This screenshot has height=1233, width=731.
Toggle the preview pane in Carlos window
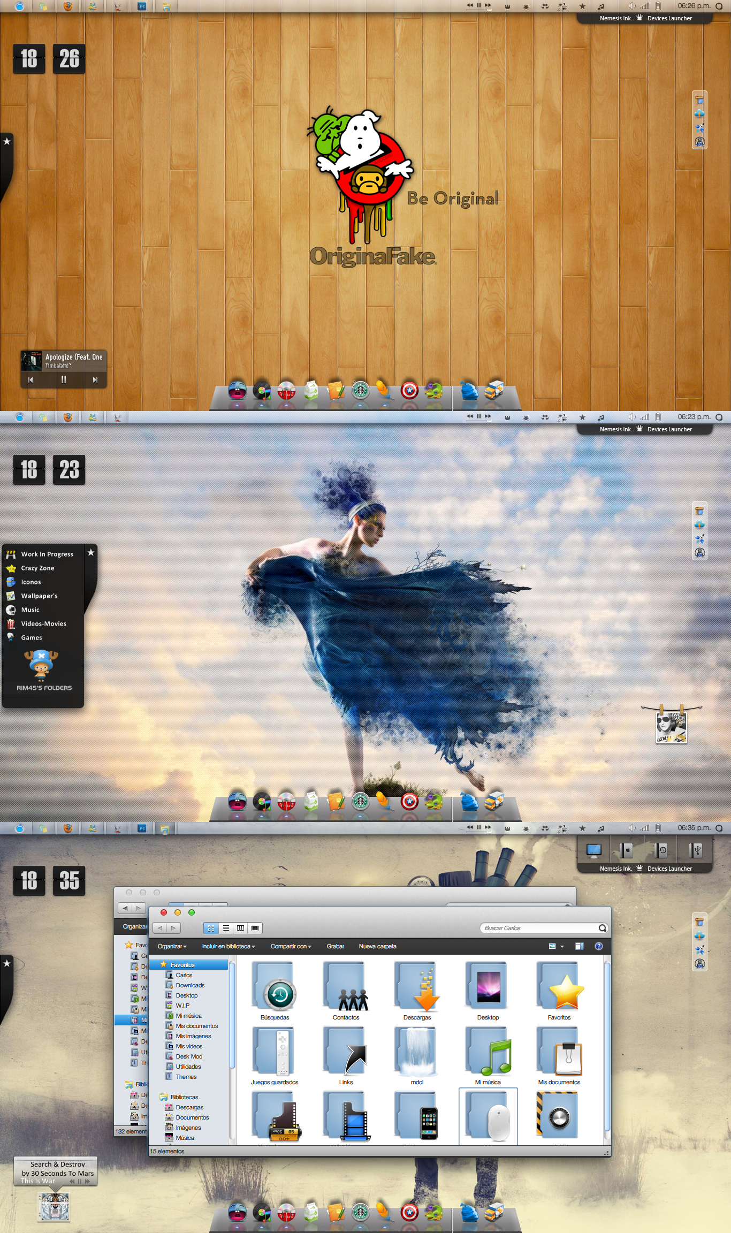pyautogui.click(x=579, y=946)
